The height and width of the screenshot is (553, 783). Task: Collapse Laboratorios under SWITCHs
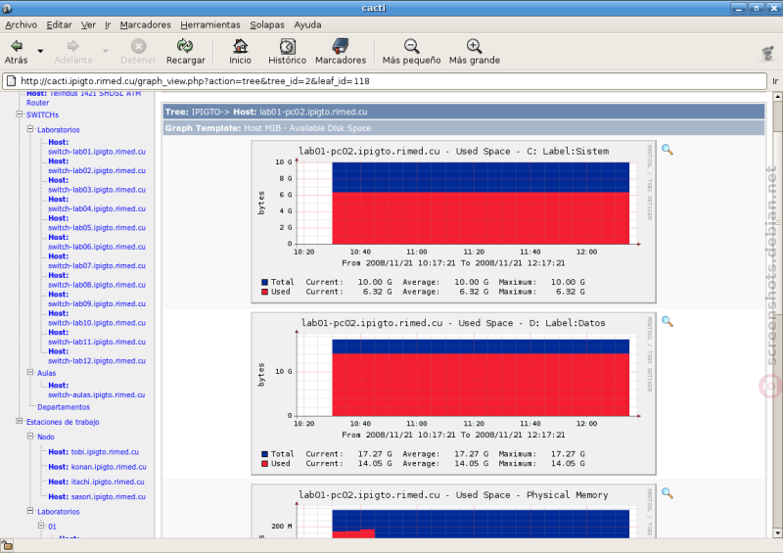click(x=30, y=129)
